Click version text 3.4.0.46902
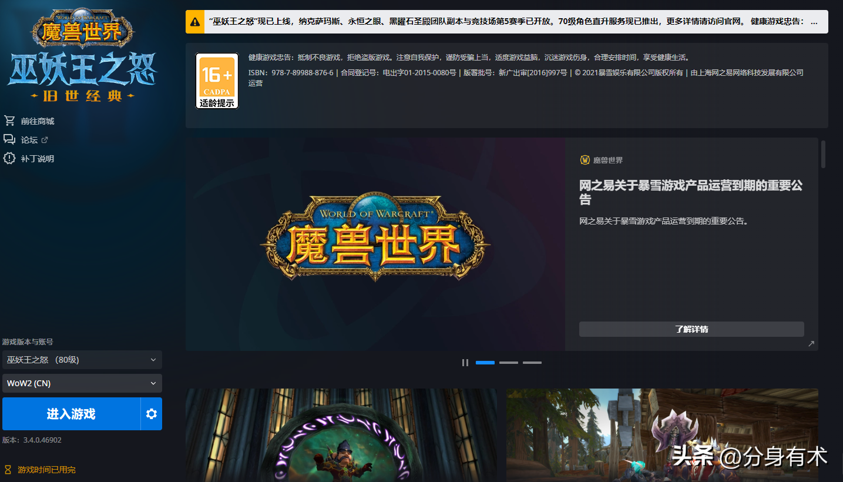The image size is (843, 482). [x=41, y=440]
